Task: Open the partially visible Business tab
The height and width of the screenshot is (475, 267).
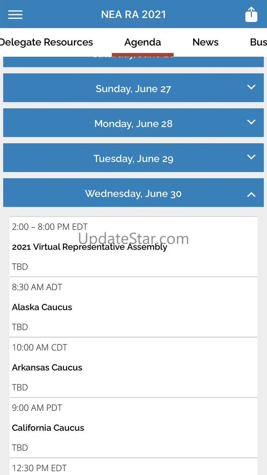Action: (x=258, y=42)
